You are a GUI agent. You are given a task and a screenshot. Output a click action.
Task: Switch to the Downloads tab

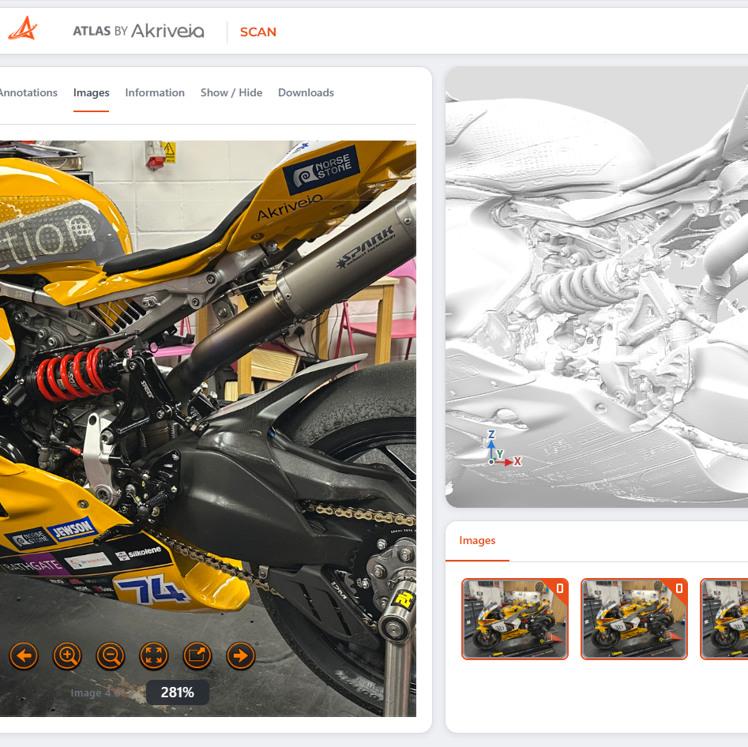pyautogui.click(x=306, y=92)
